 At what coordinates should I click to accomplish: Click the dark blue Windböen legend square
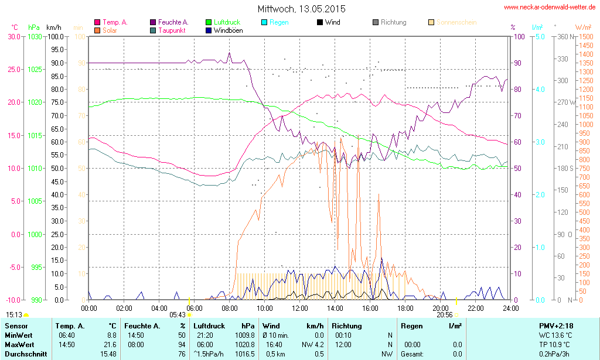pyautogui.click(x=209, y=30)
